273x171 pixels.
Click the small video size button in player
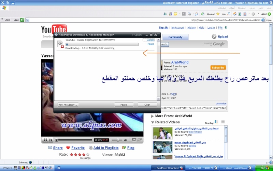point(134,140)
